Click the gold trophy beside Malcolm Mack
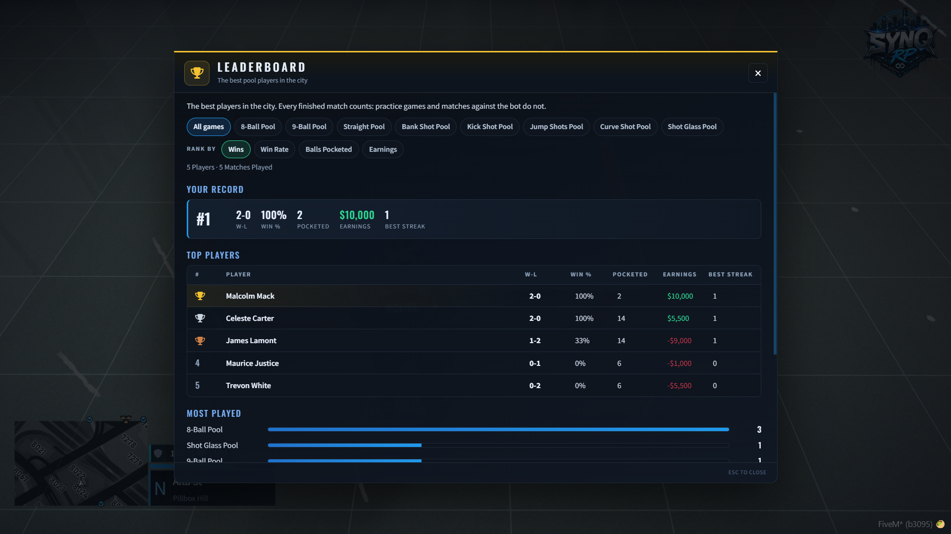The image size is (951, 534). coord(200,296)
